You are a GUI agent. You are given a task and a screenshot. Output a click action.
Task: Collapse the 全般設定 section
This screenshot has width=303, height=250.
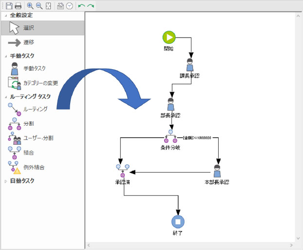tap(5, 15)
